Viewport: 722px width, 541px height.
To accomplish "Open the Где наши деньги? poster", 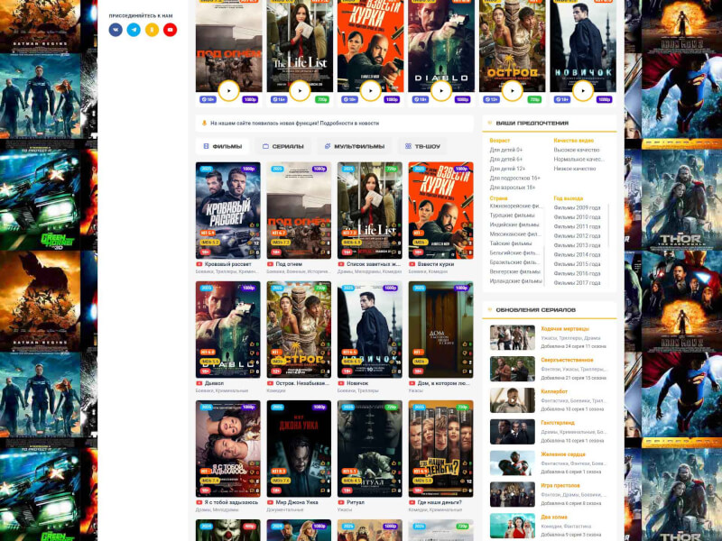I will tap(440, 448).
